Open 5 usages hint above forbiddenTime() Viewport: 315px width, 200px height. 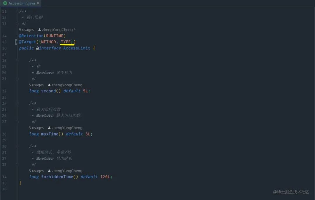coord(36,171)
